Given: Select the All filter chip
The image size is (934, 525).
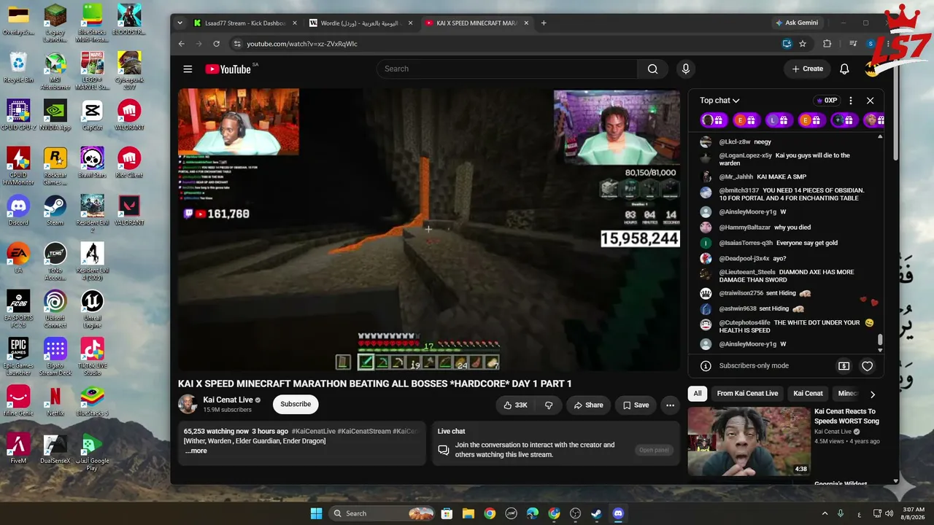Looking at the screenshot, I should click(x=698, y=394).
